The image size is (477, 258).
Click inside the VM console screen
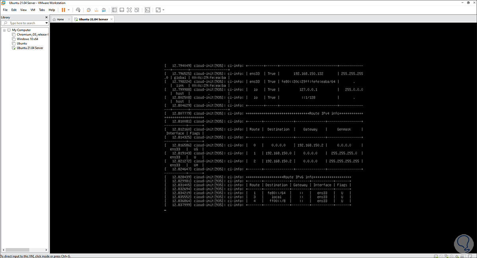click(x=263, y=137)
